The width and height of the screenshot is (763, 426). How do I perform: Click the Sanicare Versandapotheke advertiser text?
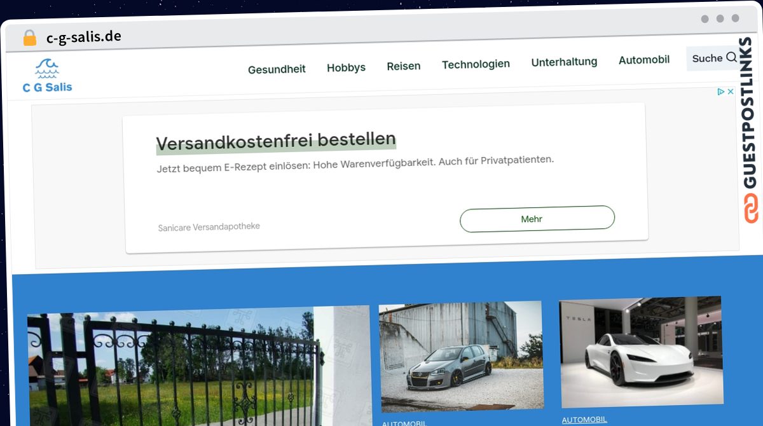[209, 227]
